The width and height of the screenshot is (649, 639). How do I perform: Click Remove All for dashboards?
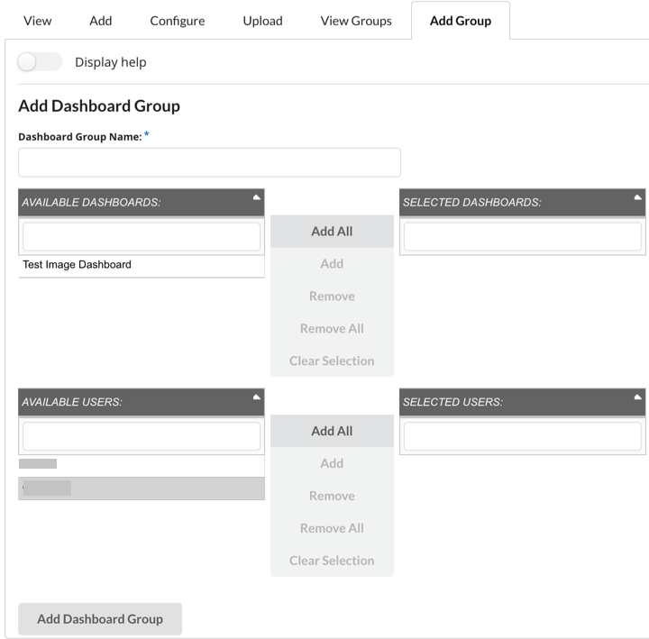(332, 328)
